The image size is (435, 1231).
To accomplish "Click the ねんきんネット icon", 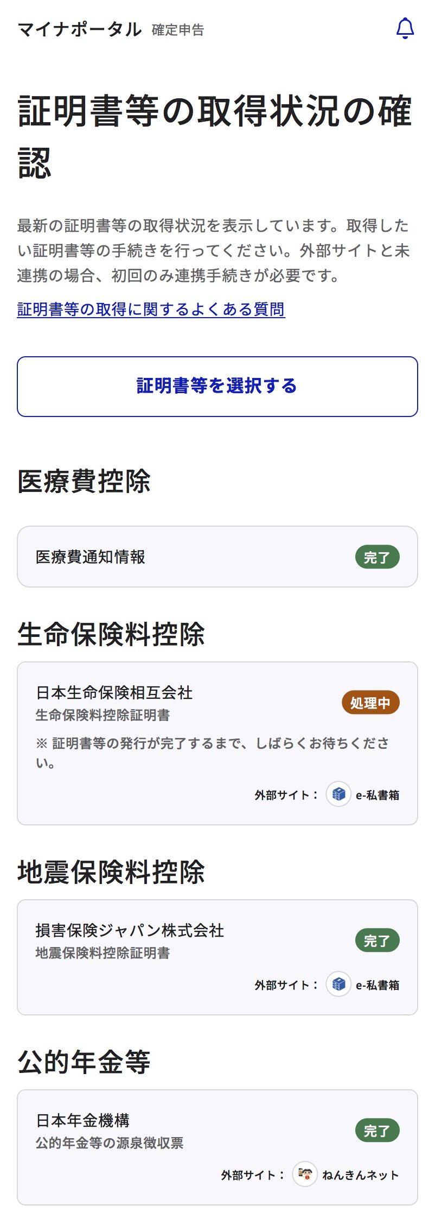I will click(x=305, y=1175).
